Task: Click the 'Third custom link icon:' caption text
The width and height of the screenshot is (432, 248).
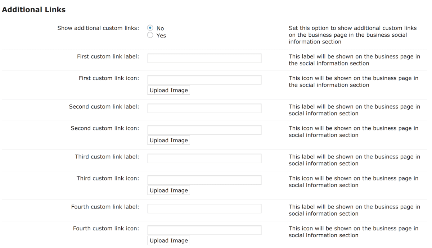Action: (x=108, y=178)
